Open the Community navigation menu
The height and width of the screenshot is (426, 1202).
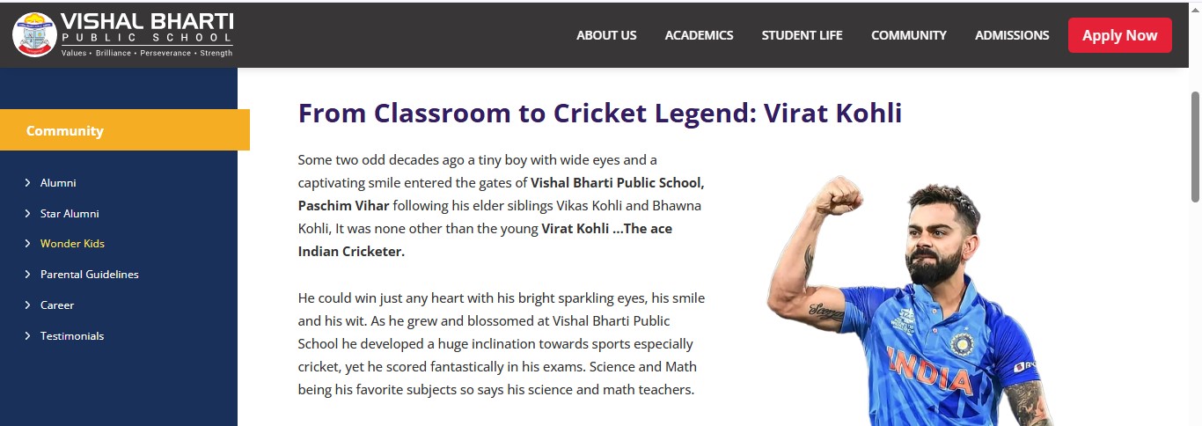point(908,35)
